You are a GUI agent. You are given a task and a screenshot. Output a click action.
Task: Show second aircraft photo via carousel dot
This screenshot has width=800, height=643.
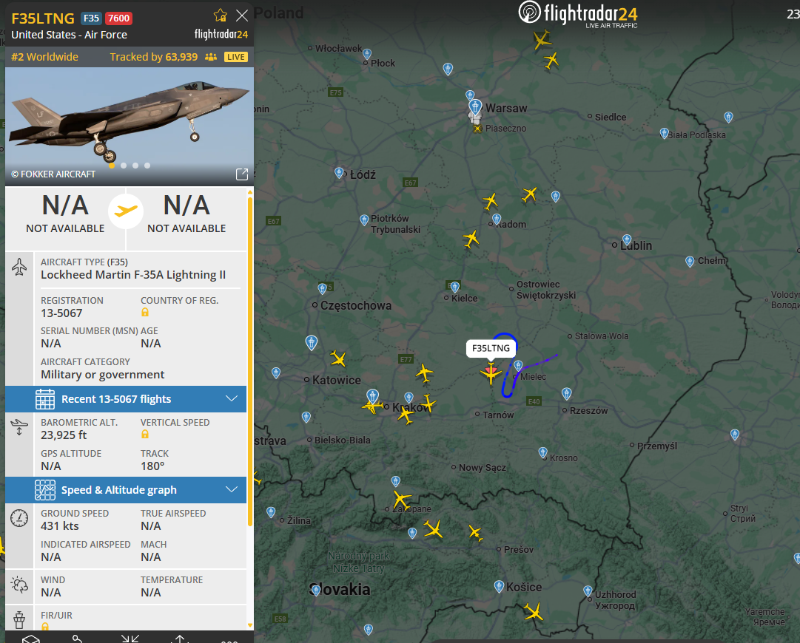[x=124, y=166]
